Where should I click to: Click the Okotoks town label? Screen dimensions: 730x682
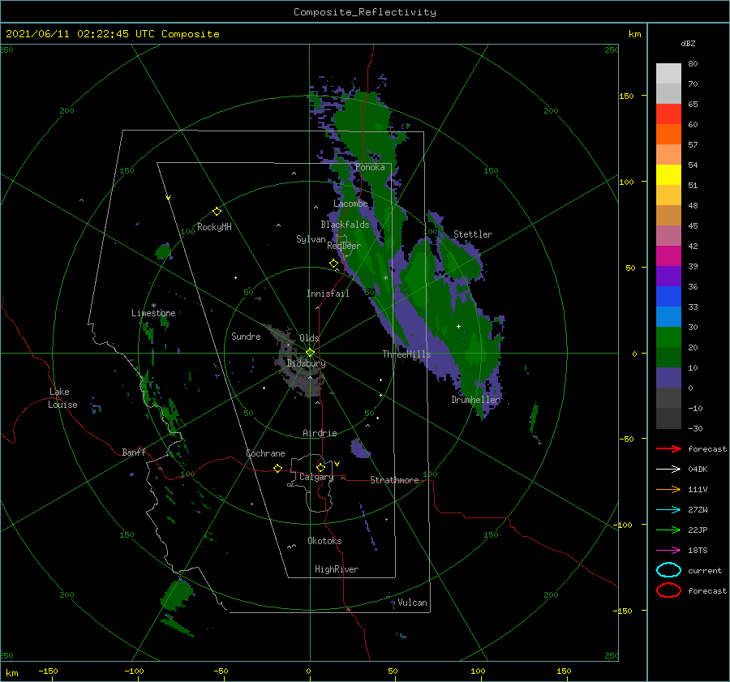(x=324, y=540)
